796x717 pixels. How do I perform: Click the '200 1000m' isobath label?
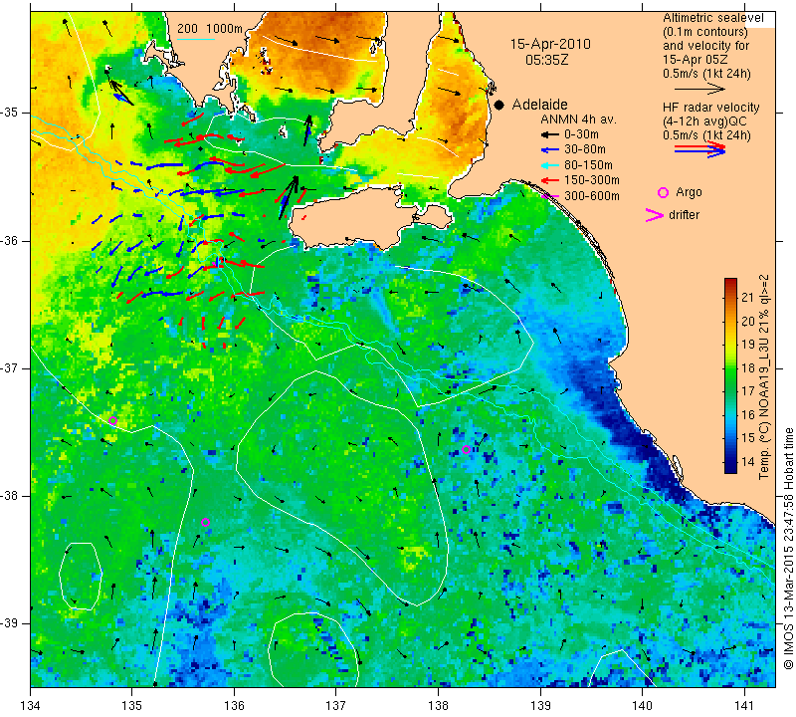210,29
